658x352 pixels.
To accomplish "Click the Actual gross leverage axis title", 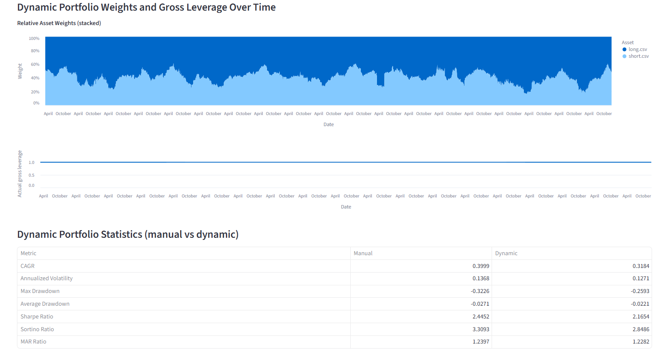I will tap(20, 174).
